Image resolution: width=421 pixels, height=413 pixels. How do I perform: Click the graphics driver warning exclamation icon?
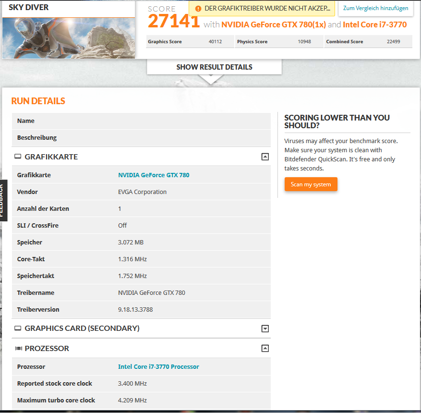[198, 9]
